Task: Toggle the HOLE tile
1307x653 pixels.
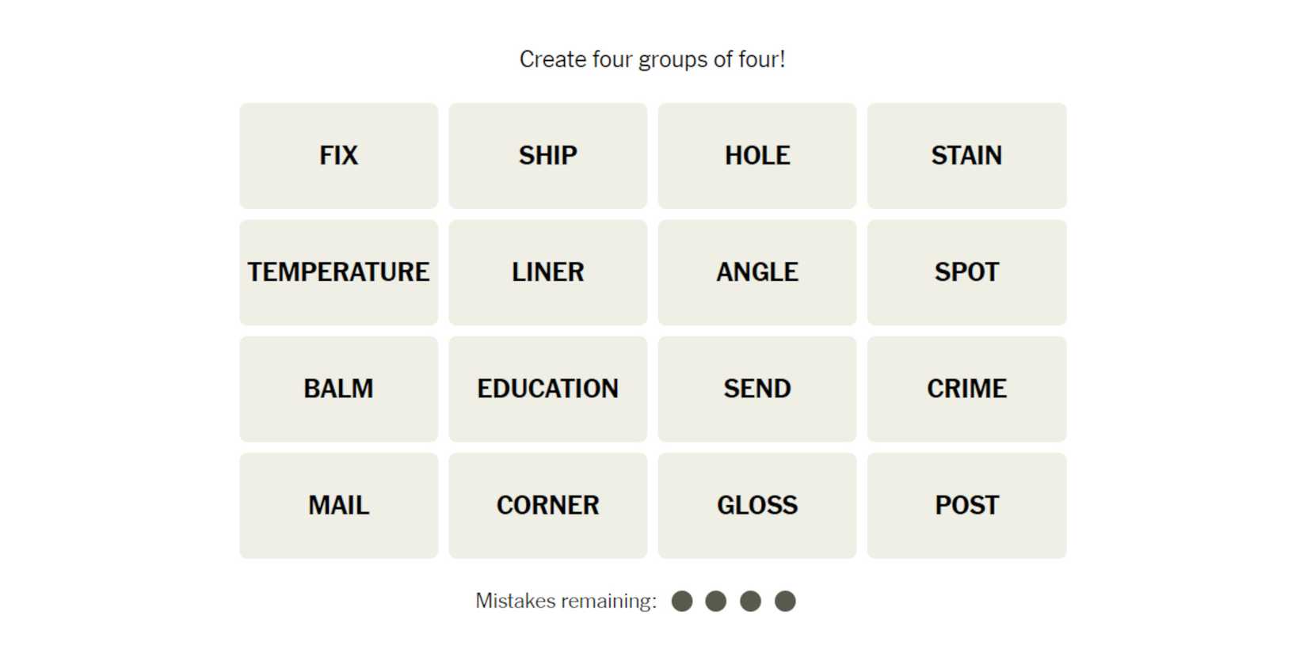Action: click(x=756, y=155)
